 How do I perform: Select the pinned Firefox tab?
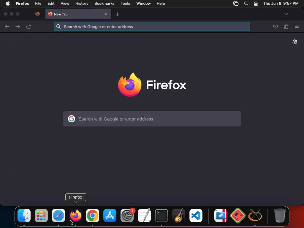point(37,14)
